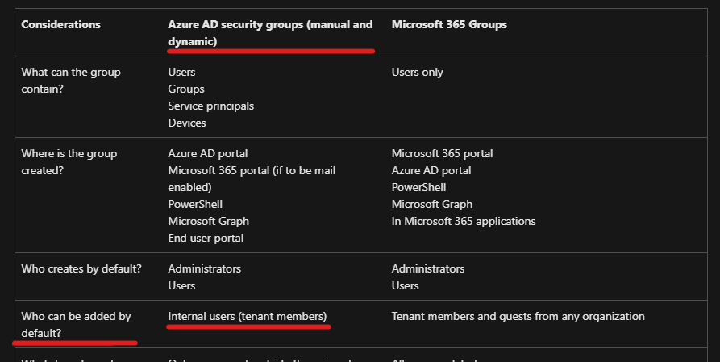This screenshot has height=362, width=720.
Task: Click 'Service principals' in security groups column
Action: pyautogui.click(x=210, y=106)
